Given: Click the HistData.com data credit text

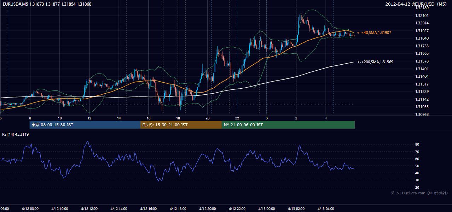Looking at the screenshot, I should [419, 193].
